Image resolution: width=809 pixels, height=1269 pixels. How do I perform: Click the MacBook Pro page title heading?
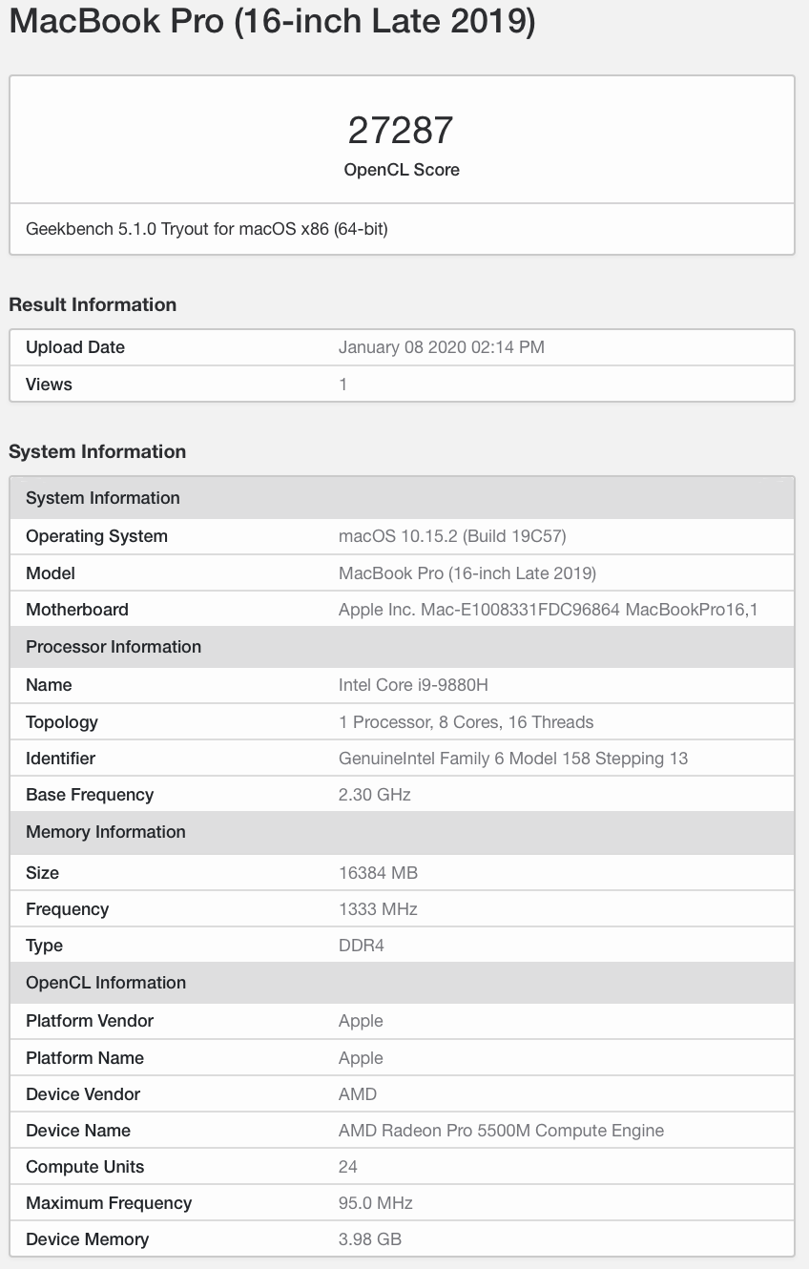272,22
